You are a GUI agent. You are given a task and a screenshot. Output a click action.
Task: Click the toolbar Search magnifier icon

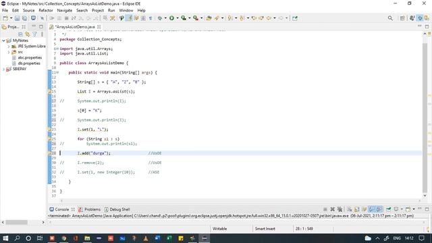point(390,18)
